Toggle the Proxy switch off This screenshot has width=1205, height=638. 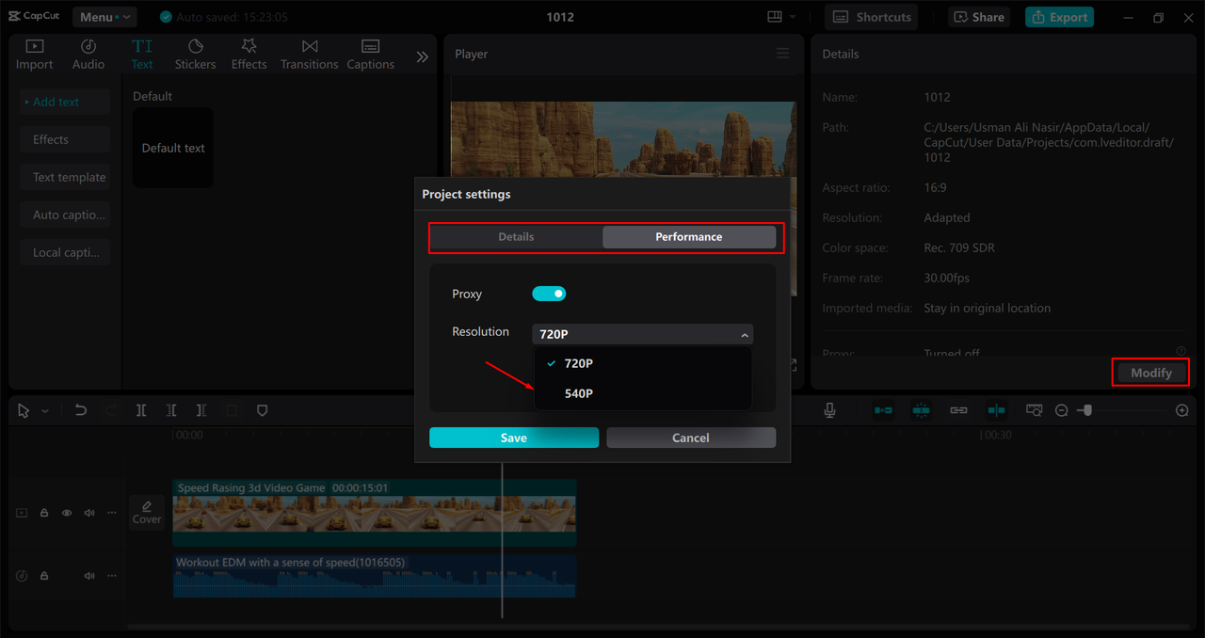click(x=549, y=294)
